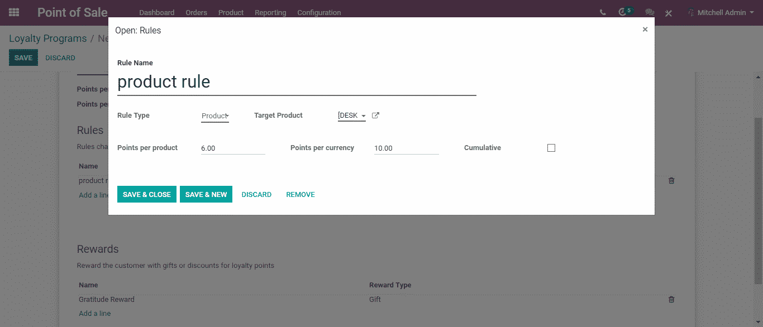Open the Reporting menu
Viewport: 763px width, 327px height.
click(270, 12)
